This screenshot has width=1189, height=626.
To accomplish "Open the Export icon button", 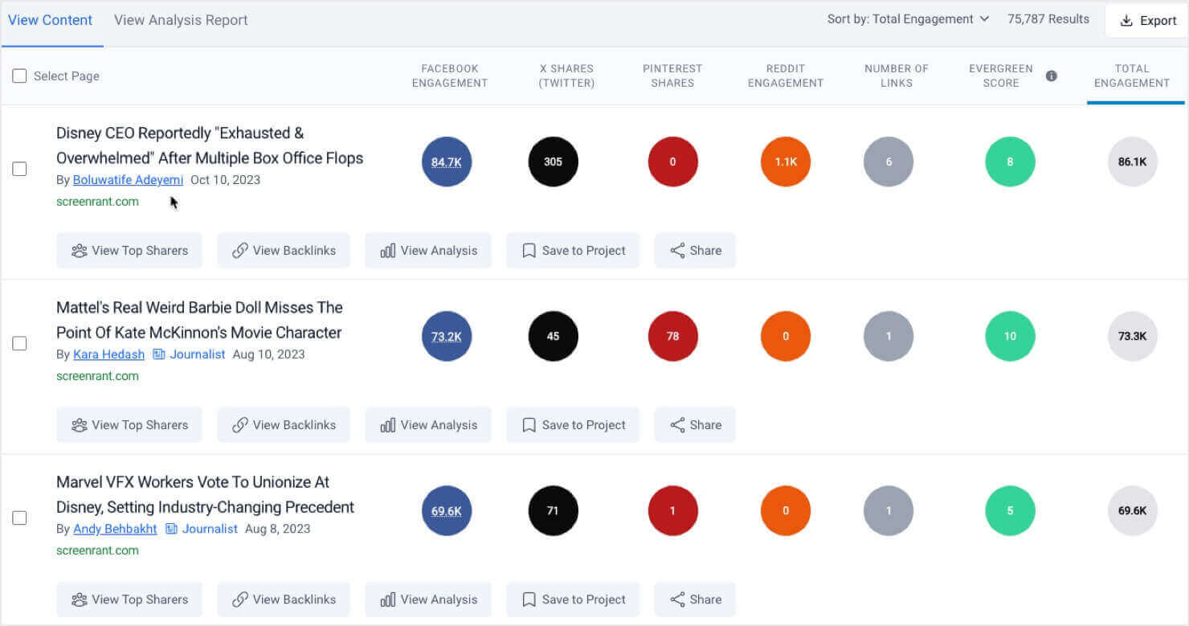I will click(1123, 20).
